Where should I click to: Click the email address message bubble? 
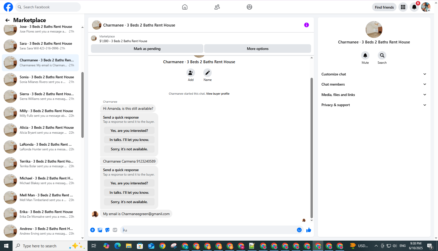pyautogui.click(x=136, y=214)
